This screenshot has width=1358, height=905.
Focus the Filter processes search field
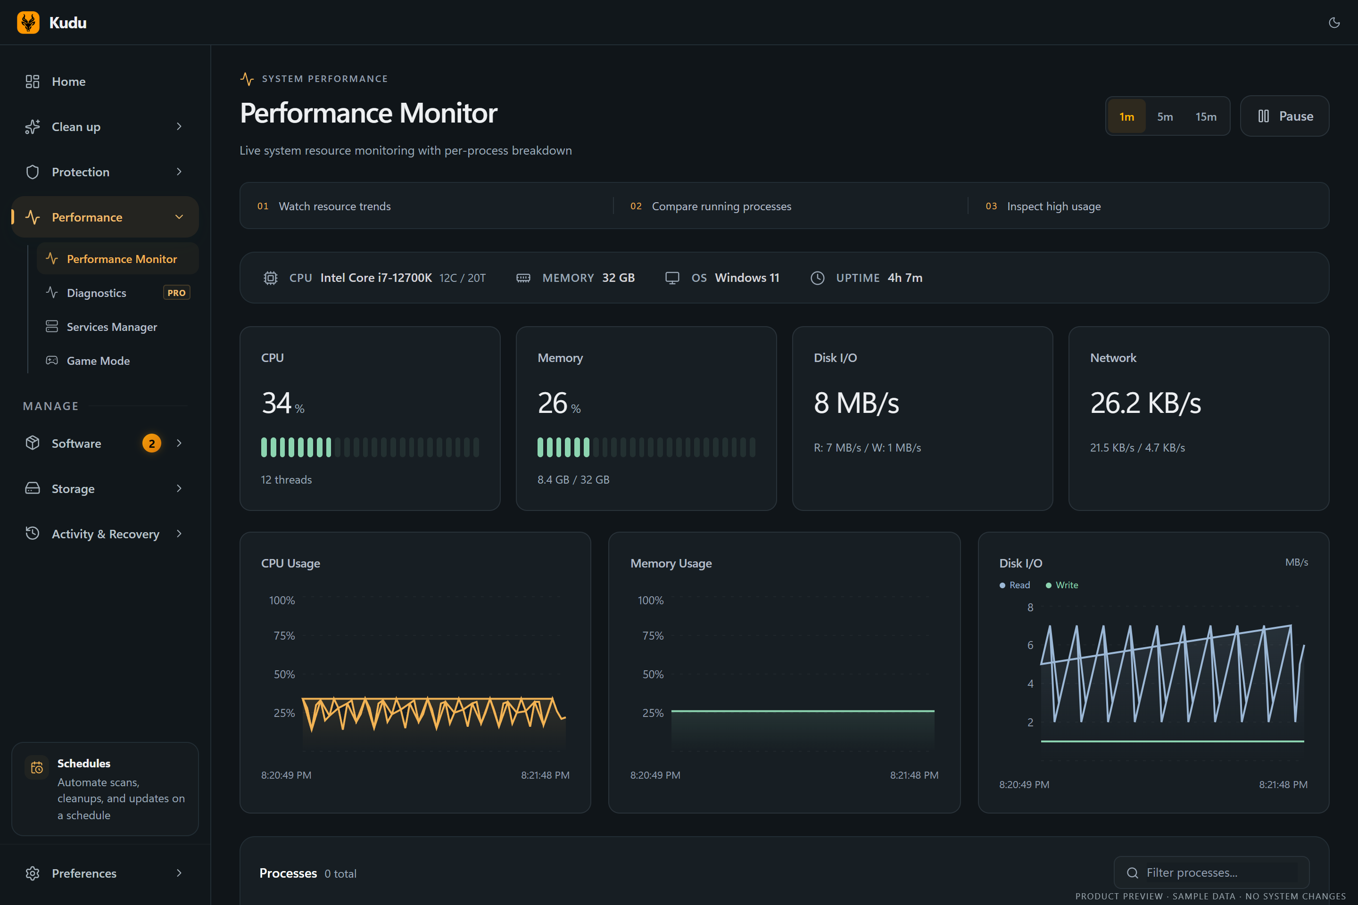click(1211, 872)
